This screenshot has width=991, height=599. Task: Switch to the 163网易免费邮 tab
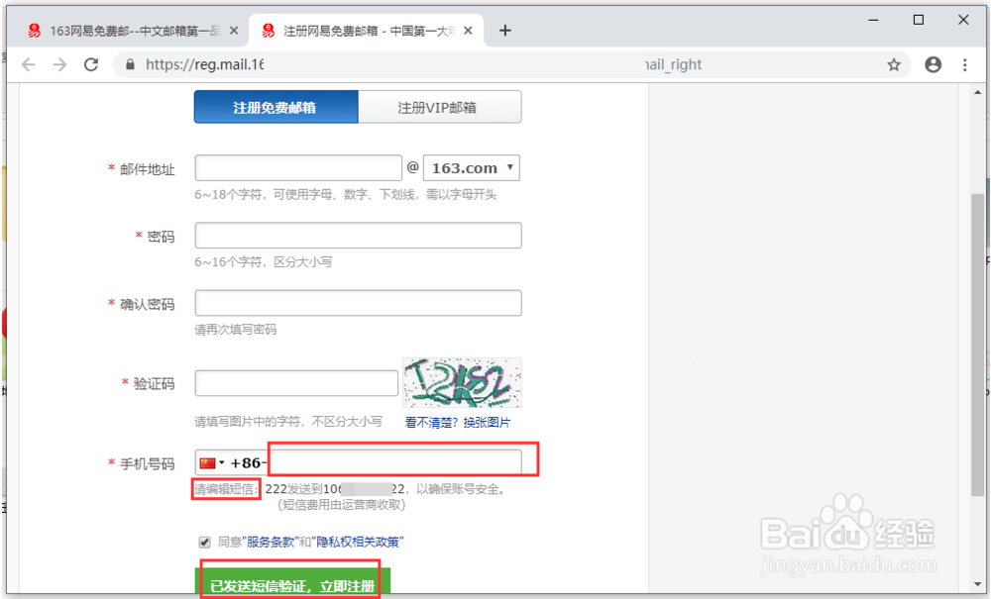click(x=130, y=31)
